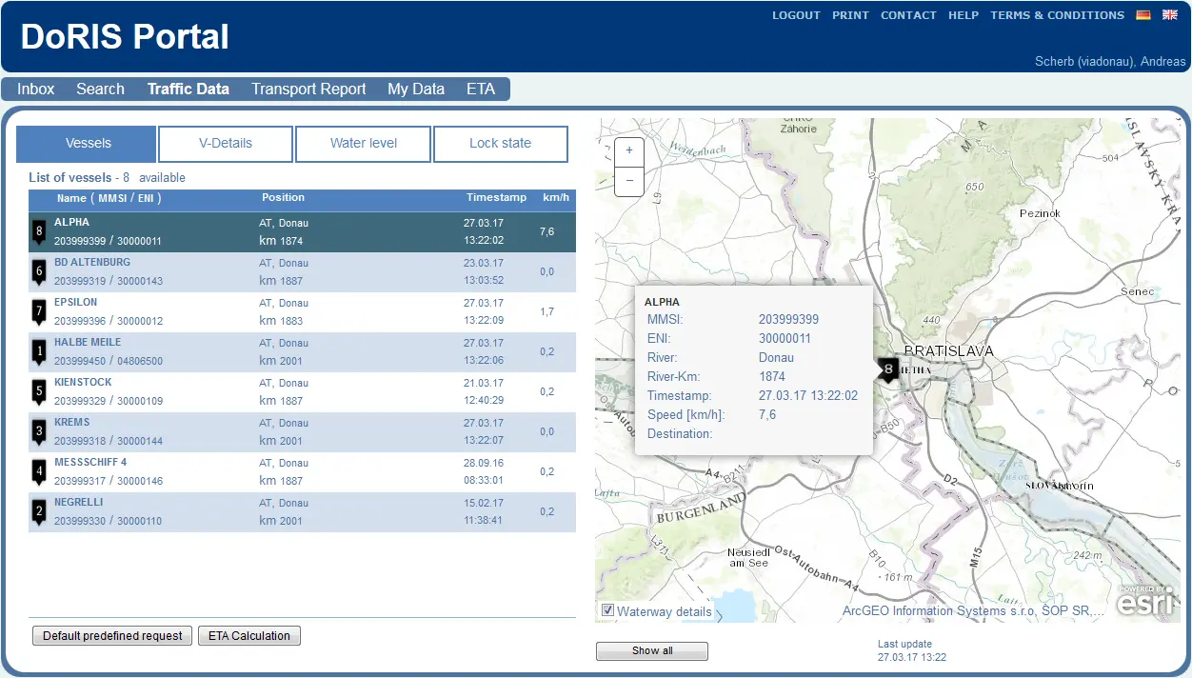Select the HALBE MEILE marker icon 1
1192x678 pixels.
tap(39, 351)
